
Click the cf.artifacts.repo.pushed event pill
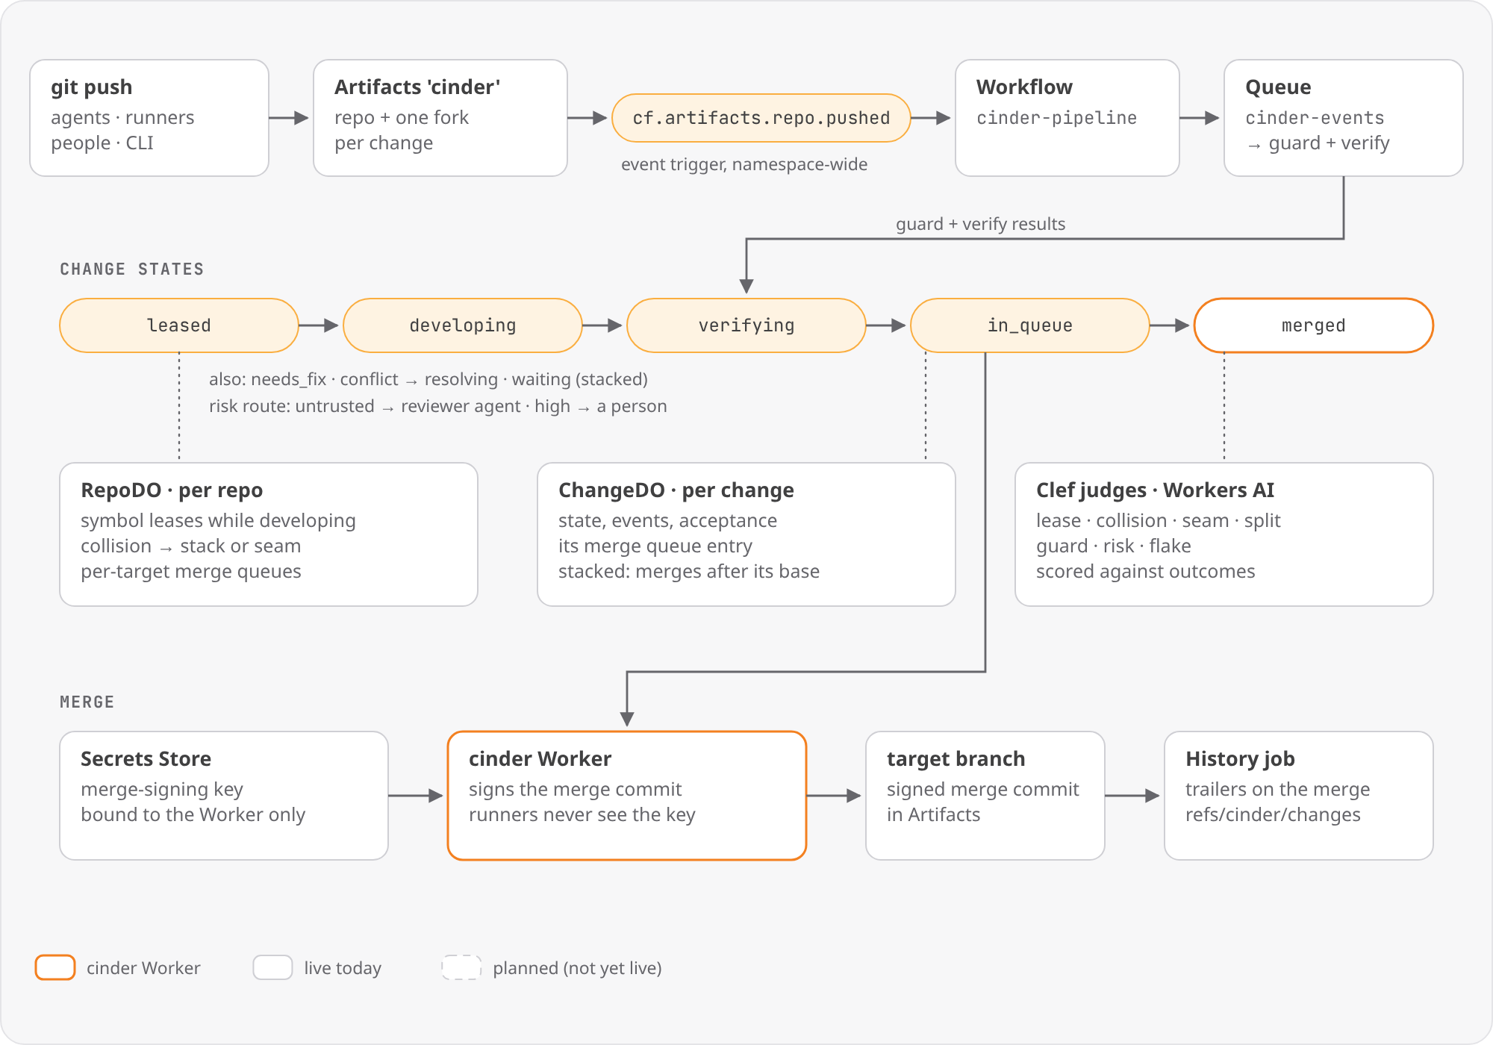(761, 118)
